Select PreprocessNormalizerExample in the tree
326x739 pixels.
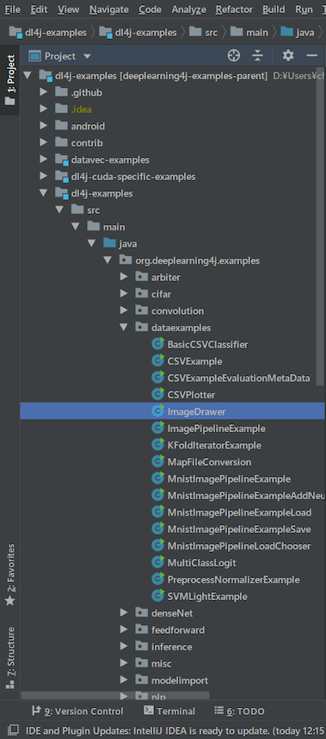tap(233, 579)
